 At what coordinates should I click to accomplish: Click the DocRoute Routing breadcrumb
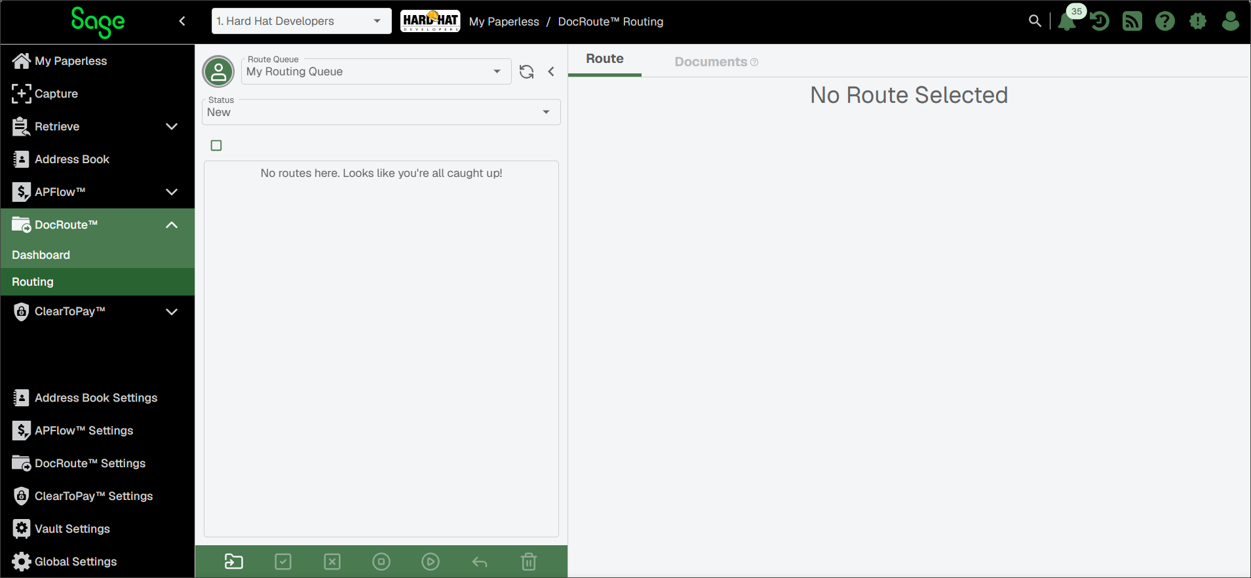tap(611, 22)
